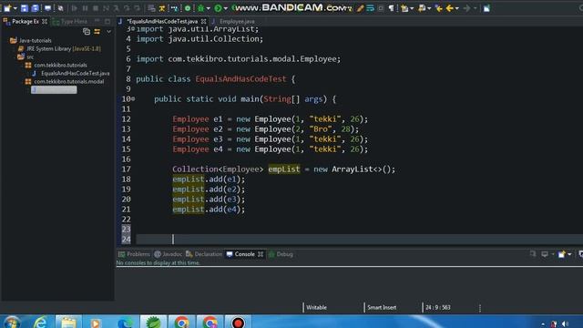Open Internet Explorer from the taskbar
This screenshot has height=328, width=583.
click(x=40, y=322)
